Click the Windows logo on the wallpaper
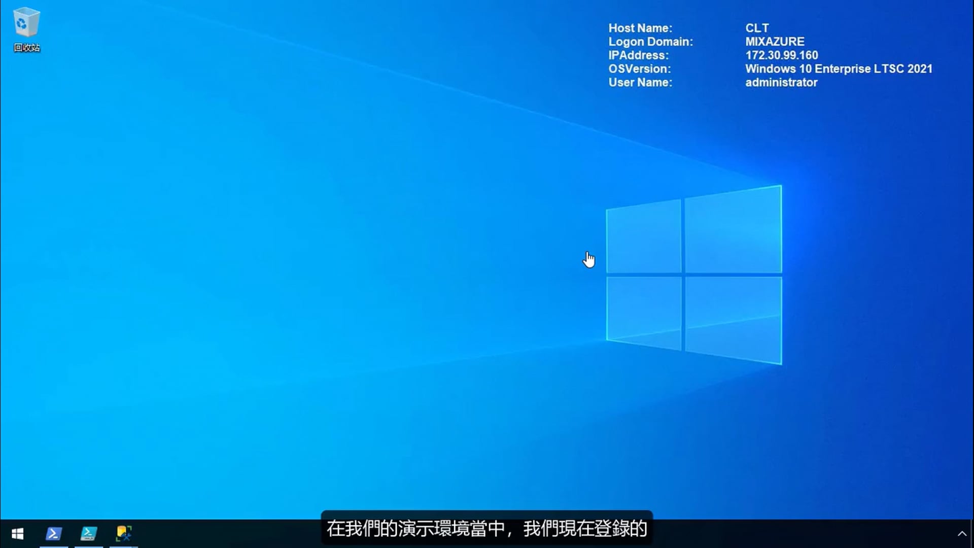This screenshot has width=974, height=548. [693, 276]
